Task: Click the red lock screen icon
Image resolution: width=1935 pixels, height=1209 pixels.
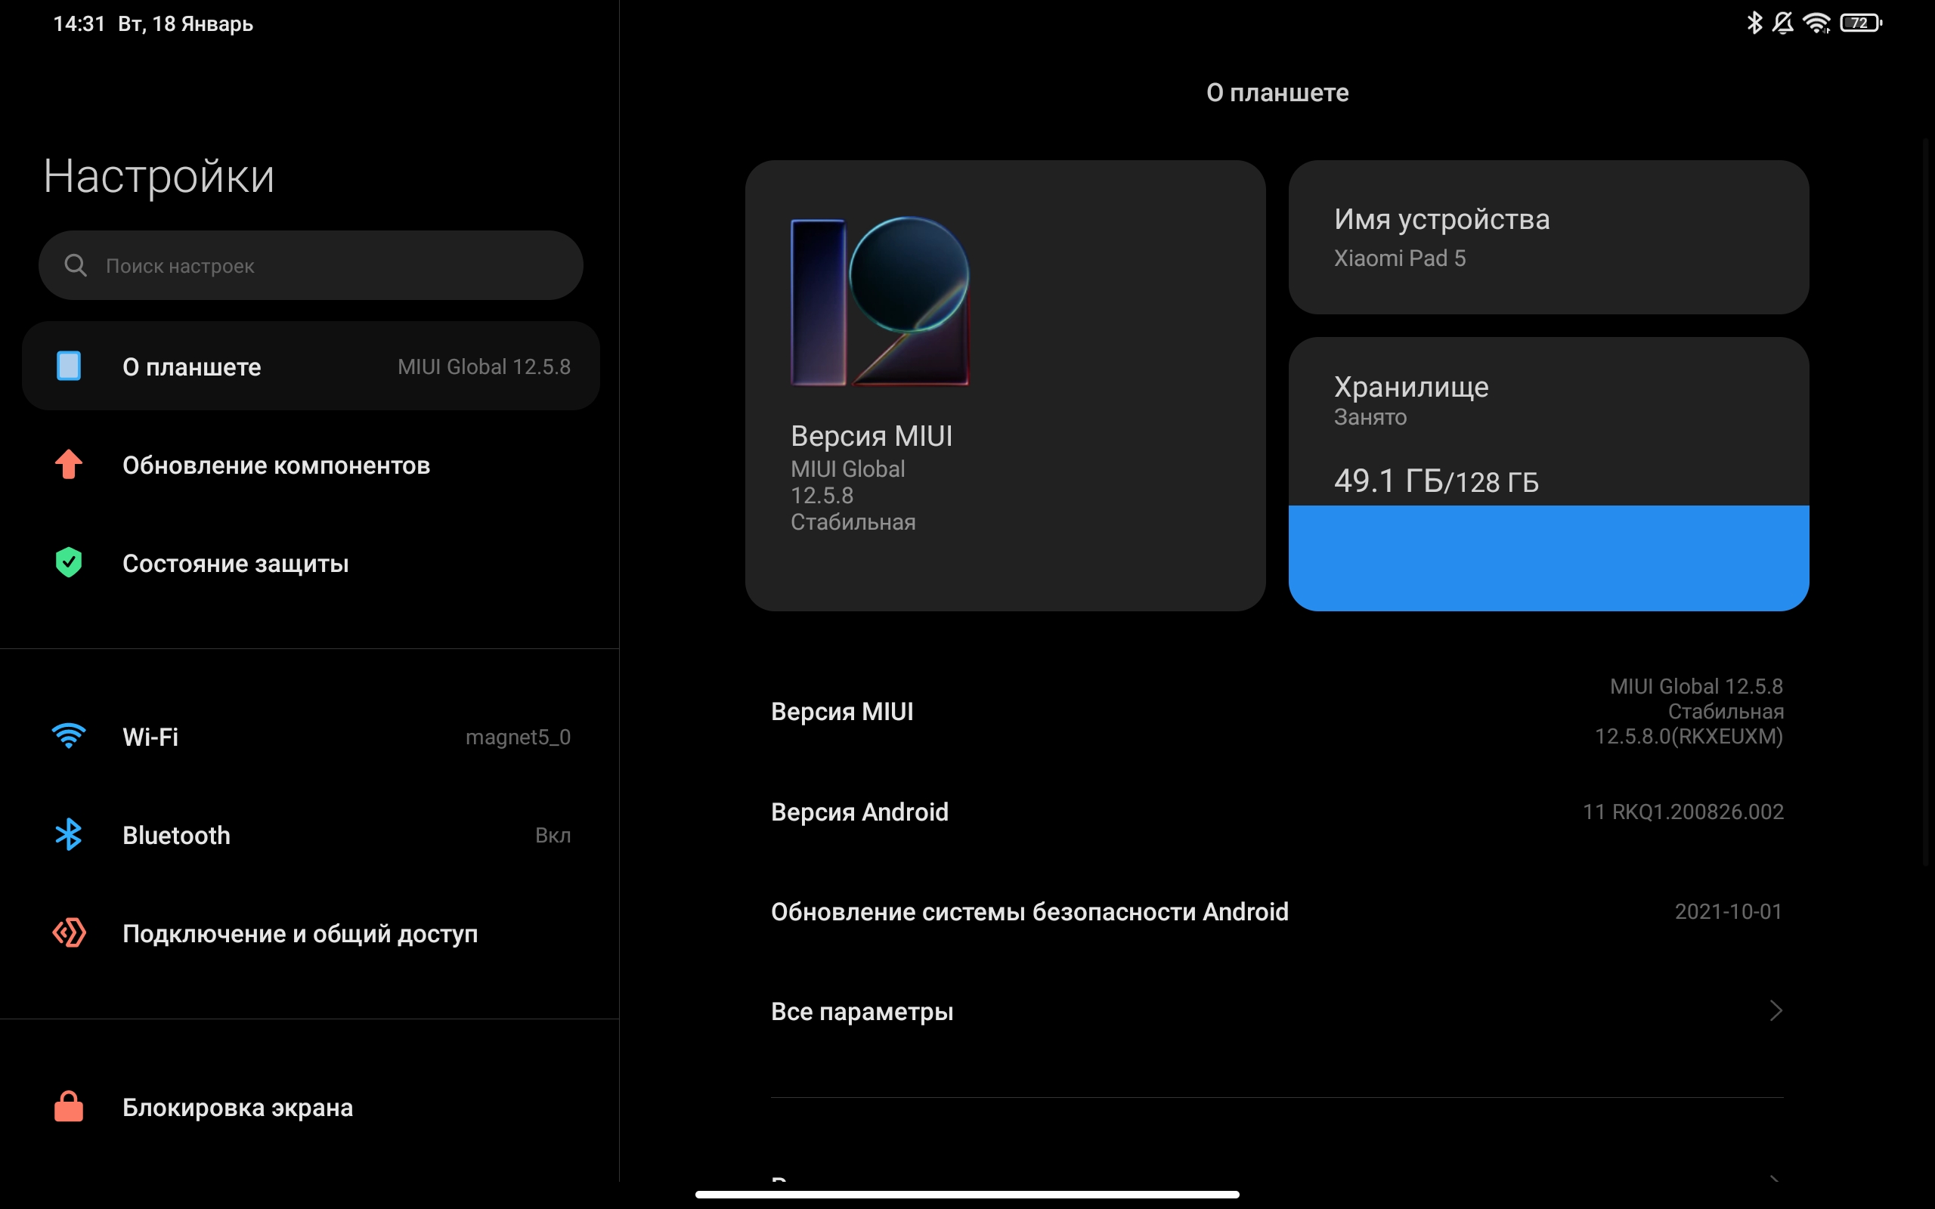Action: click(69, 1107)
